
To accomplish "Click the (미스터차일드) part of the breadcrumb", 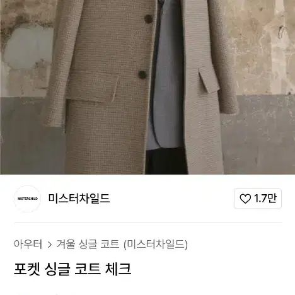I will point(156,245).
